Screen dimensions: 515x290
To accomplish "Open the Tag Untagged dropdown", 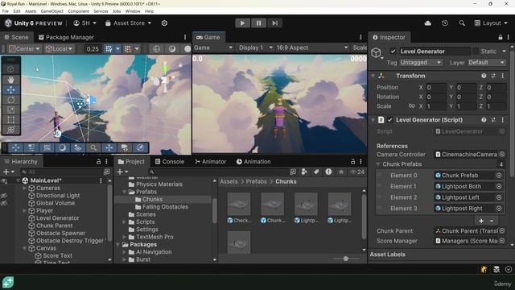I will coord(420,63).
